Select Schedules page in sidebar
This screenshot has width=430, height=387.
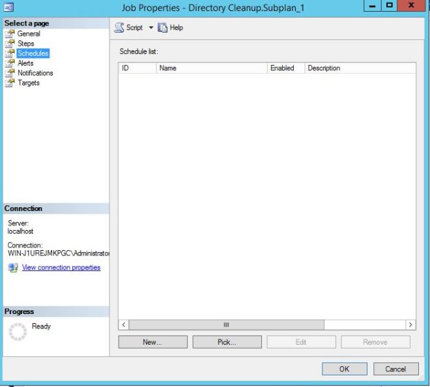point(33,53)
